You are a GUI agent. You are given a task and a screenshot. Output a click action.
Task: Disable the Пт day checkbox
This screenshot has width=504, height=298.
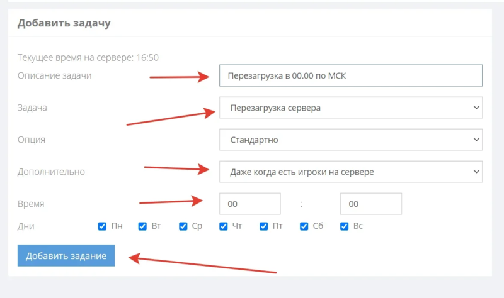263,226
